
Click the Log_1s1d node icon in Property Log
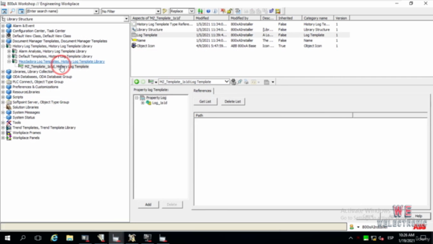(149, 103)
